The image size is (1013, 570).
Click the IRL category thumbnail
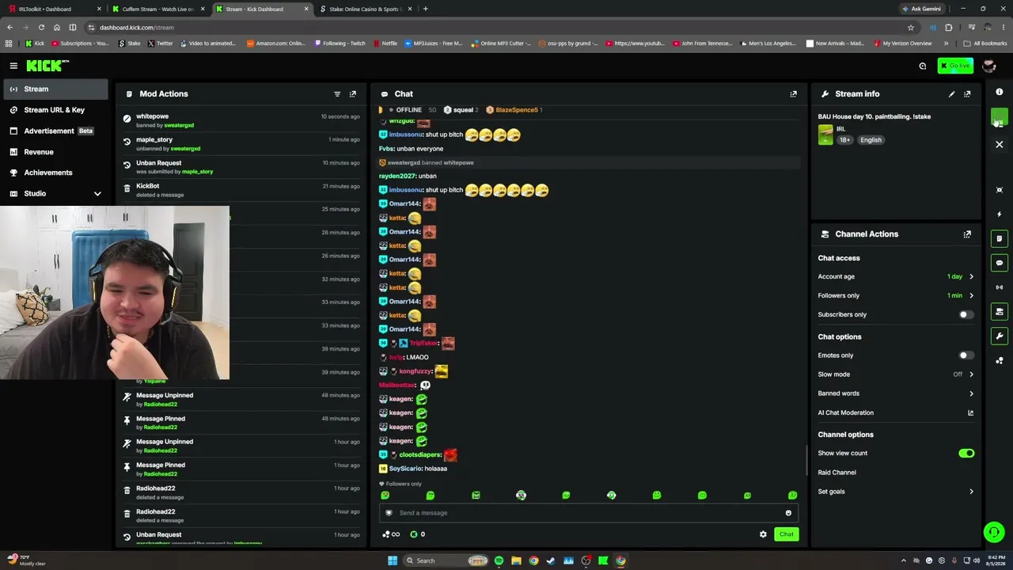coord(825,135)
